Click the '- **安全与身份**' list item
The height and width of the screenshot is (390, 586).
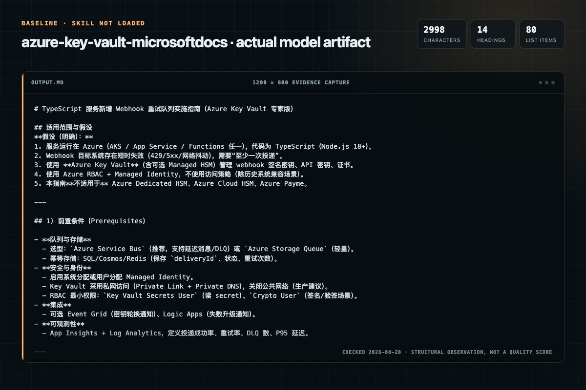pos(63,268)
